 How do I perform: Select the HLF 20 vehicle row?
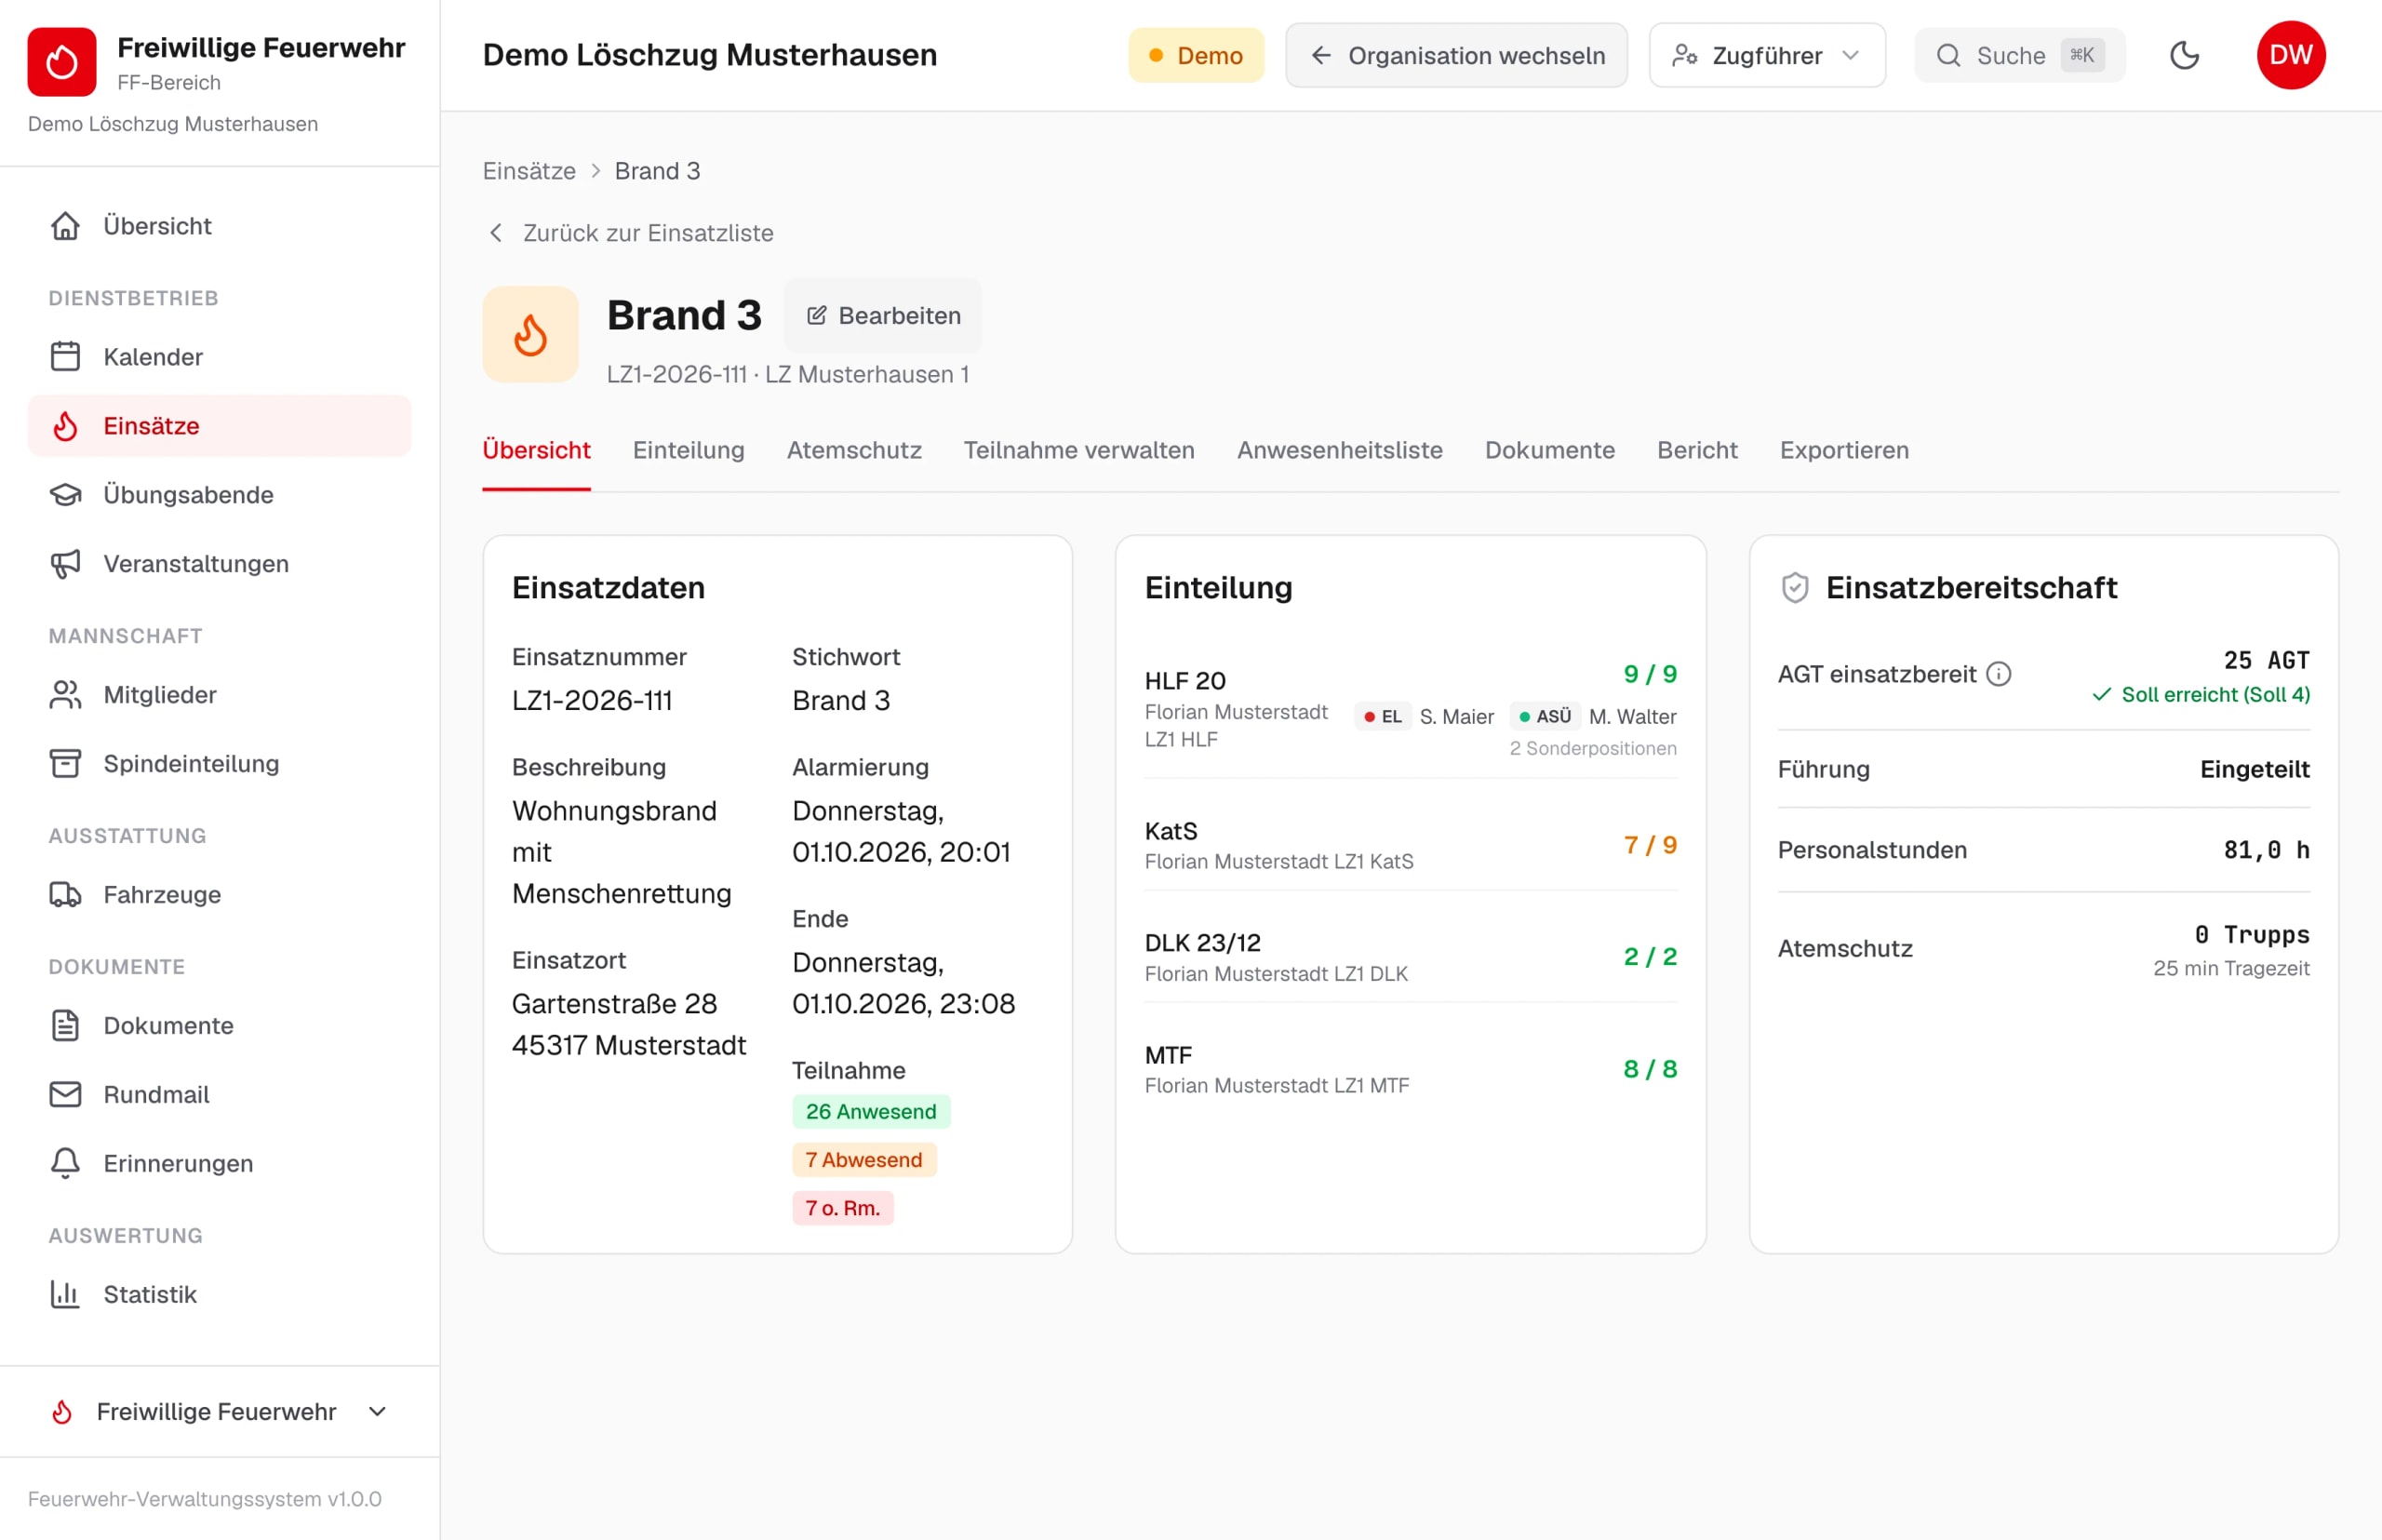coord(1410,709)
